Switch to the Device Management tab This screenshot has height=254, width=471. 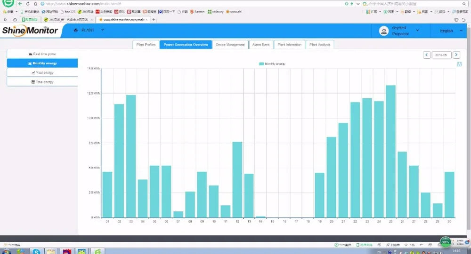(230, 45)
